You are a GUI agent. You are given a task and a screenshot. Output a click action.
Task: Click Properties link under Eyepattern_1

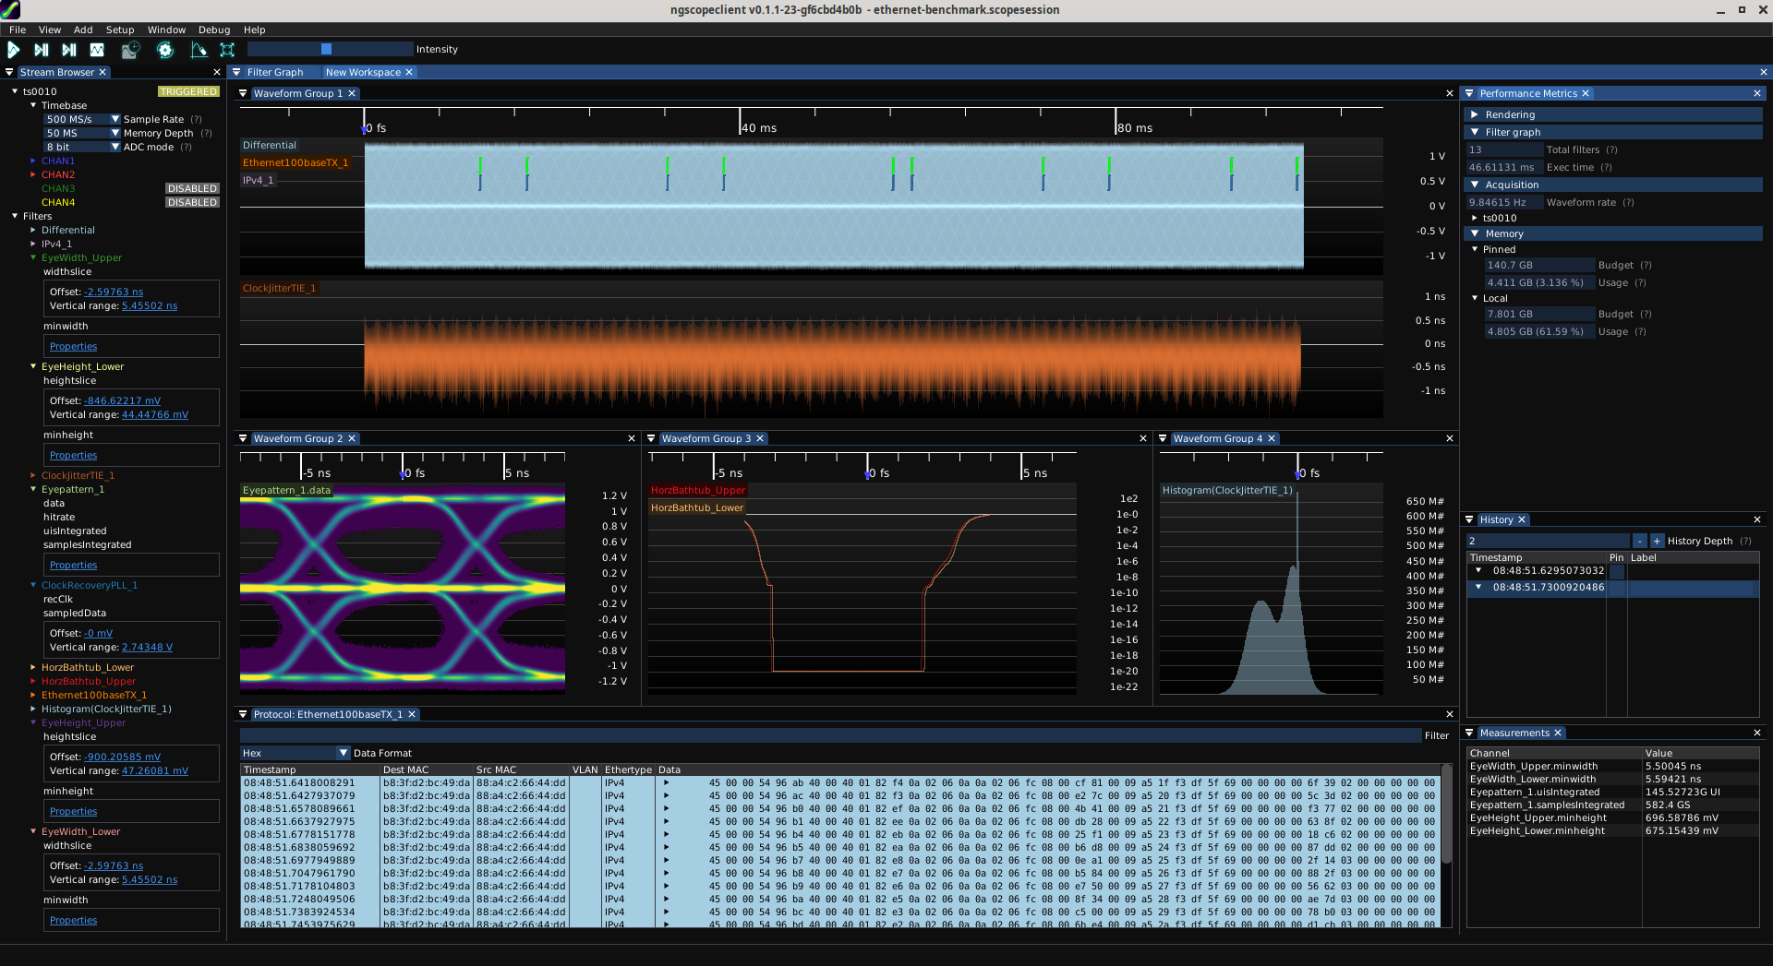coord(73,566)
